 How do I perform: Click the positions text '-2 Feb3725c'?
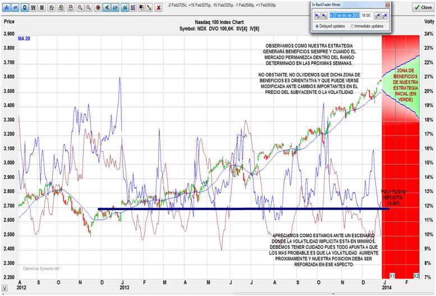[x=177, y=5]
